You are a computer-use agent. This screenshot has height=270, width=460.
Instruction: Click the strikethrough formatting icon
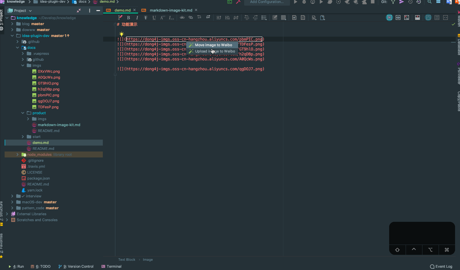(146, 18)
